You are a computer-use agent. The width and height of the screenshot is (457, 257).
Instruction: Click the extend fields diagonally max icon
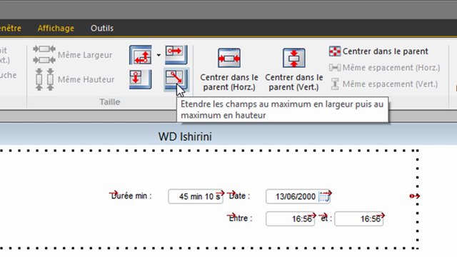pos(176,79)
